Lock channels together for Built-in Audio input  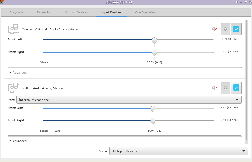point(225,88)
